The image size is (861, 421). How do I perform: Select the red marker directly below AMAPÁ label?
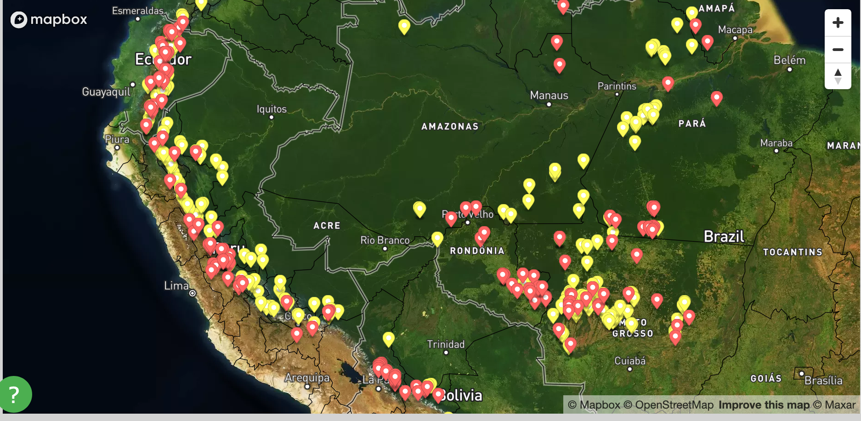point(695,25)
